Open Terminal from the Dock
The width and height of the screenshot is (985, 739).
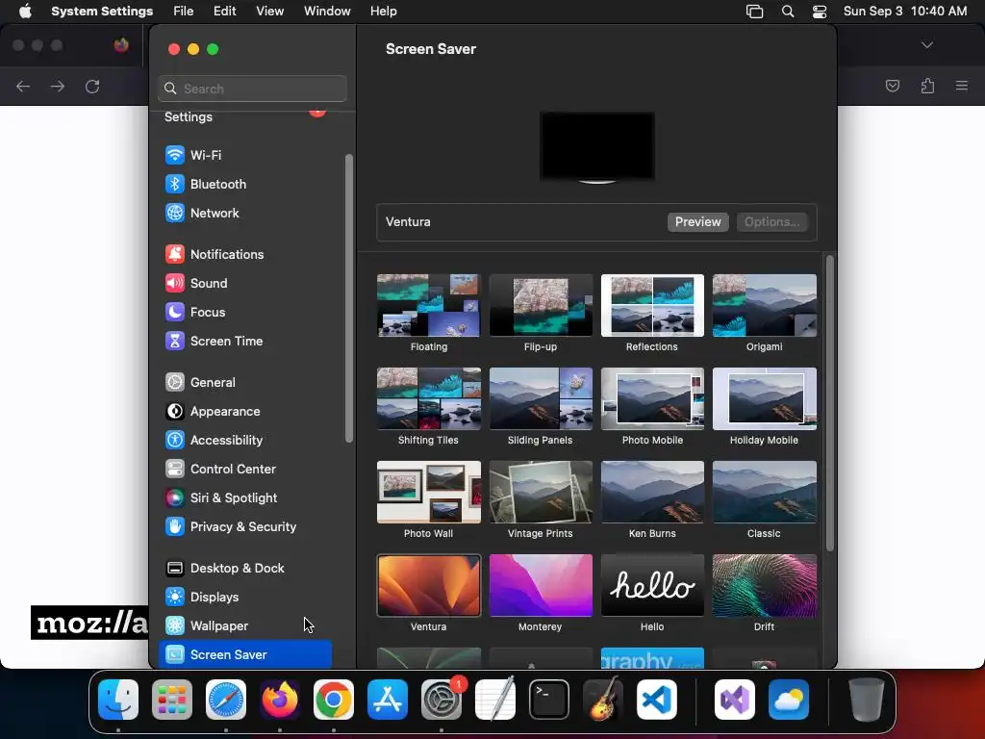(549, 700)
